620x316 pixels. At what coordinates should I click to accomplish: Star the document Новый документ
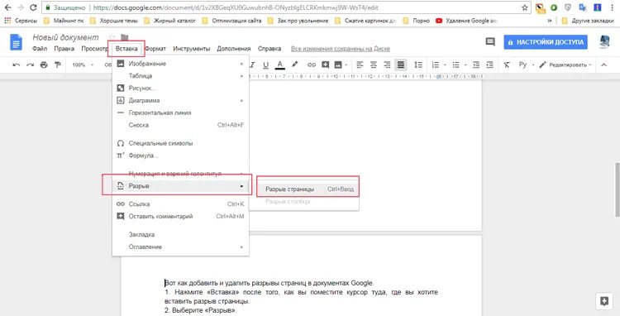pyautogui.click(x=112, y=37)
